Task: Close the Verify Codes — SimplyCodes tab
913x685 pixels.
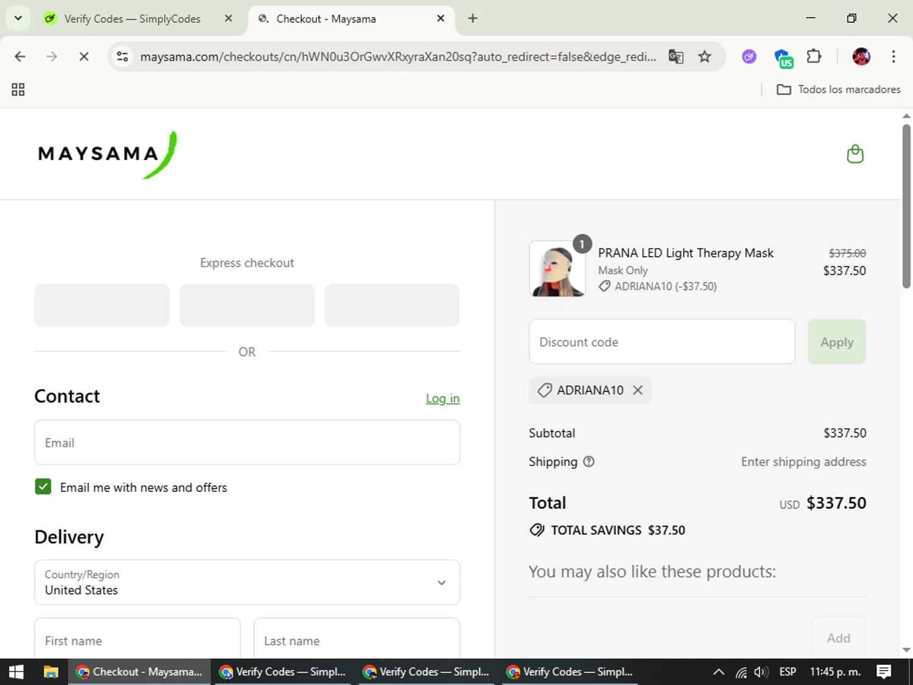Action: [x=228, y=18]
